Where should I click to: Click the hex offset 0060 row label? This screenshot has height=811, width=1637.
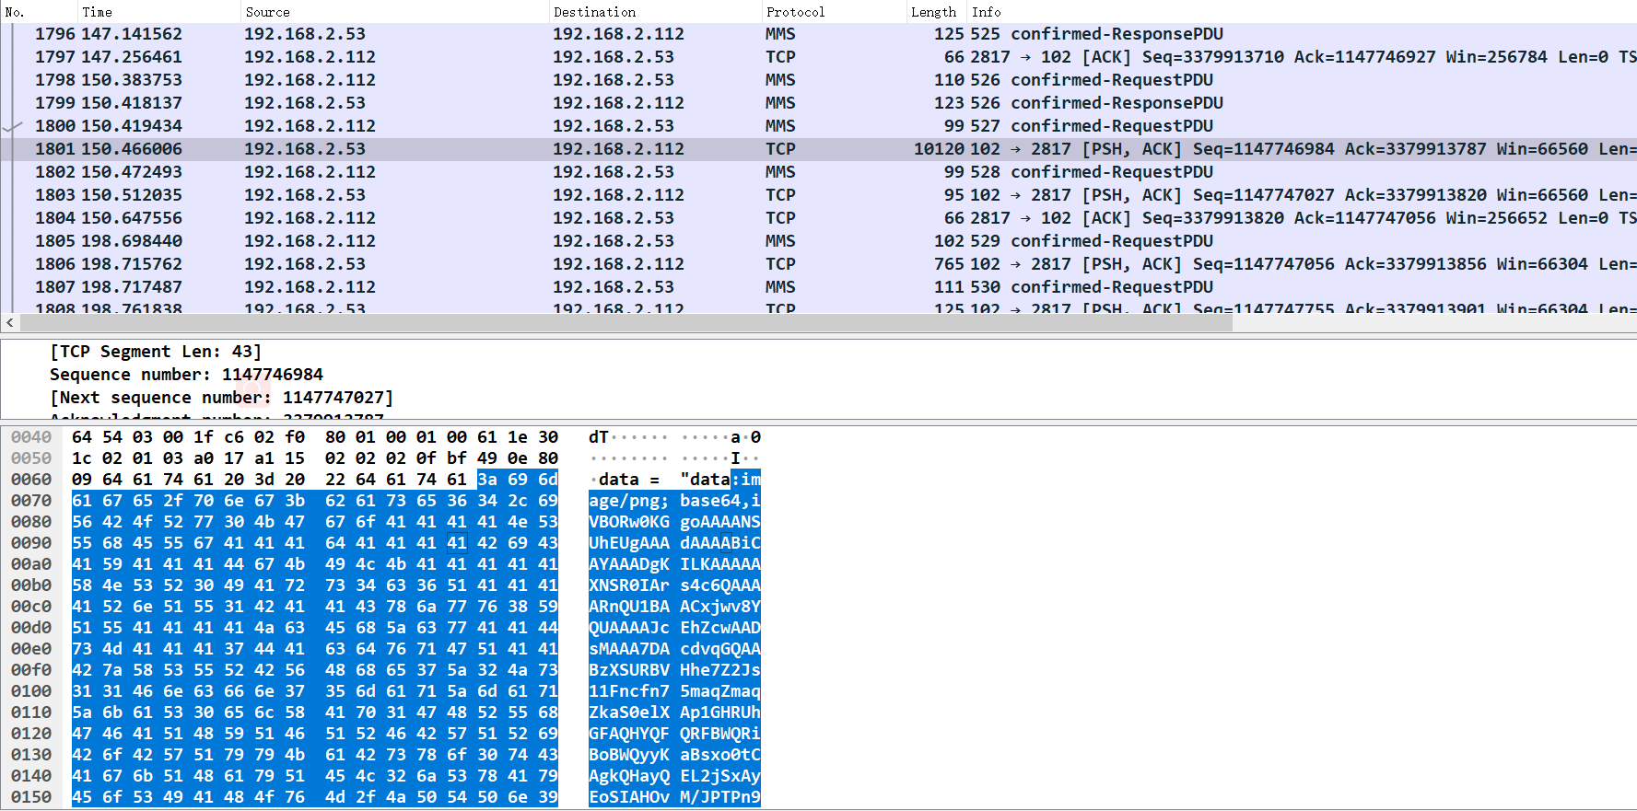point(31,480)
